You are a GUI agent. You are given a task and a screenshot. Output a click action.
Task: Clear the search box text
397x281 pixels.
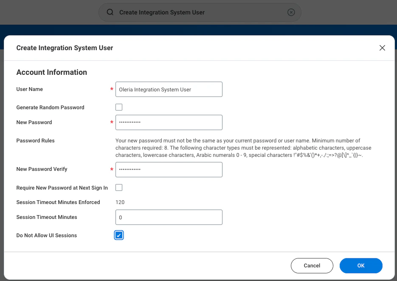291,12
